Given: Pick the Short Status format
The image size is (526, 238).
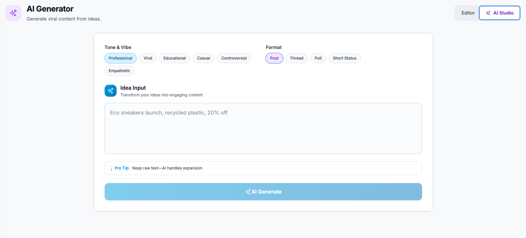Looking at the screenshot, I should click(x=344, y=58).
